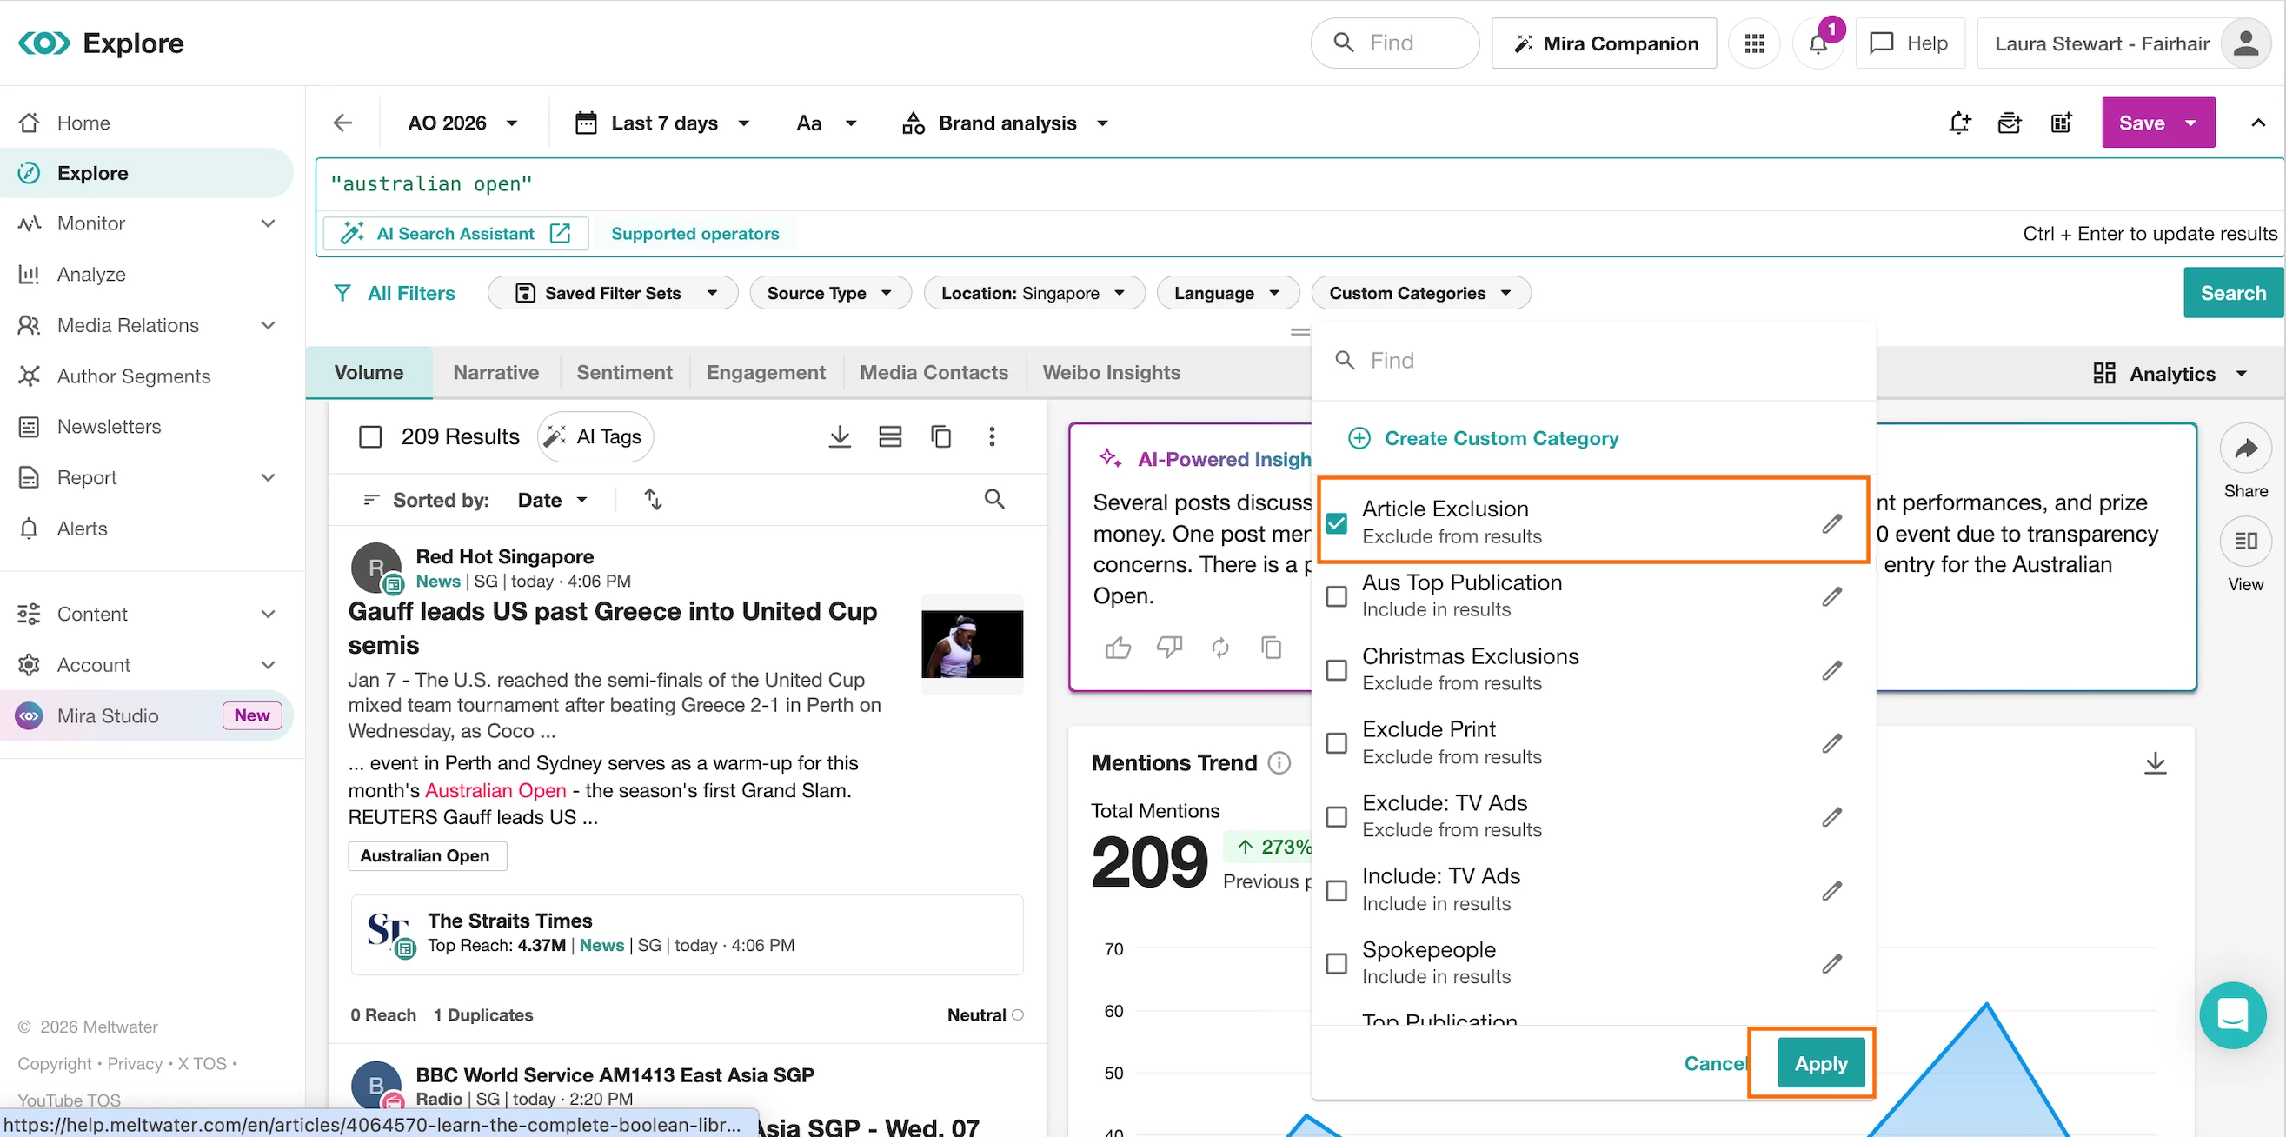
Task: Click pencil edit icon for Spokespeople category
Action: pyautogui.click(x=1831, y=963)
